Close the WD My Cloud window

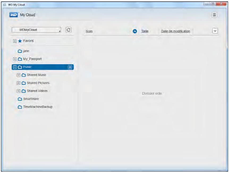221,4
